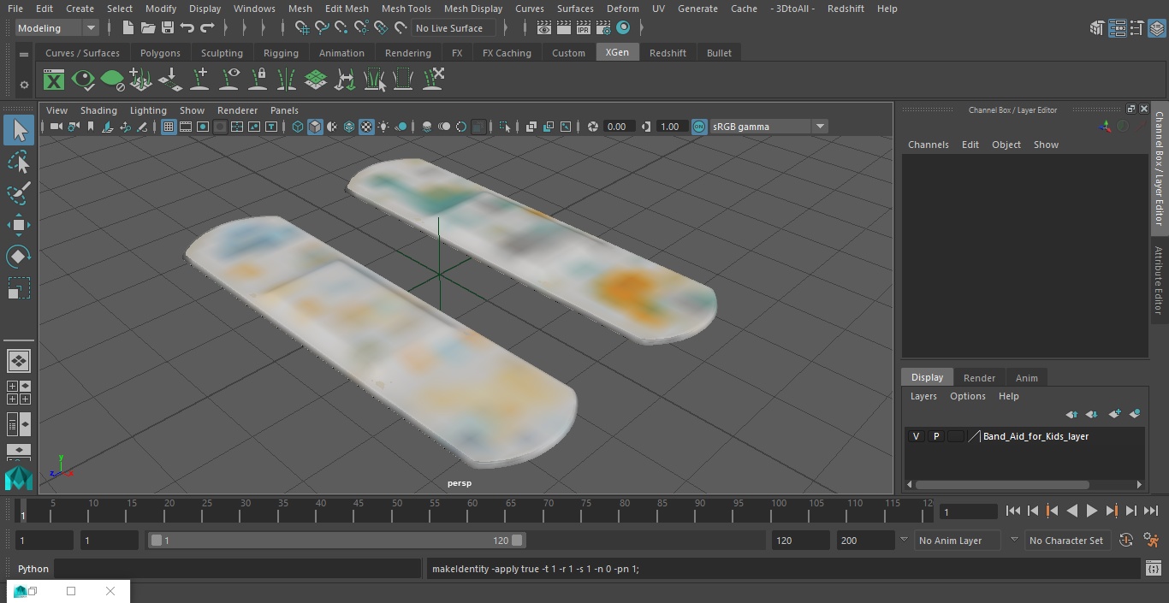Viewport: 1169px width, 603px height.
Task: Click the move layer up icon
Action: (1071, 414)
